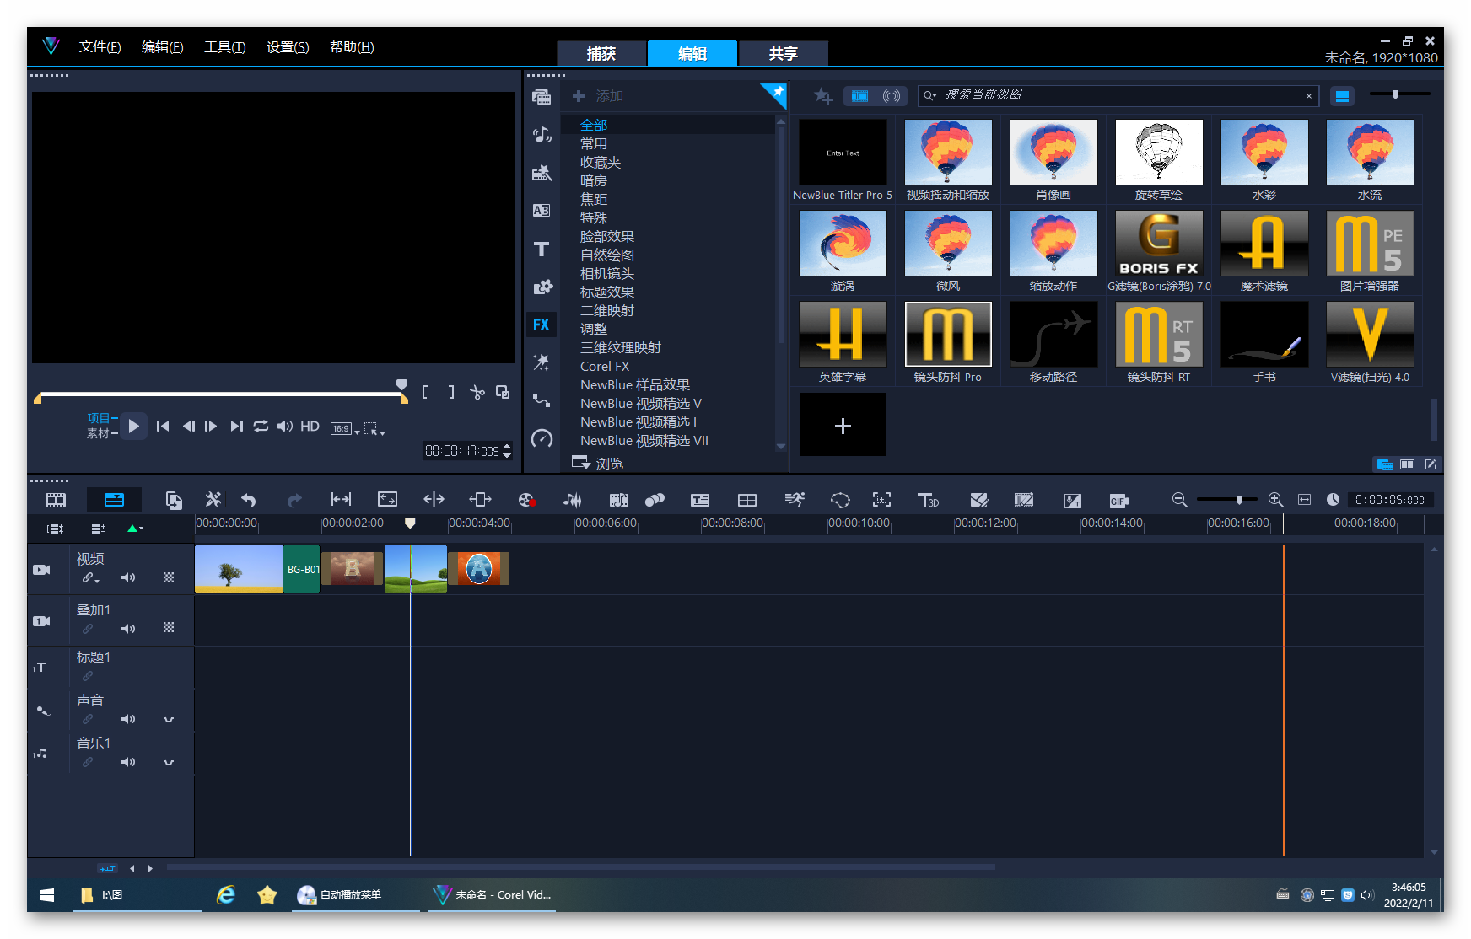Toggle HD preview mode

pyautogui.click(x=310, y=427)
